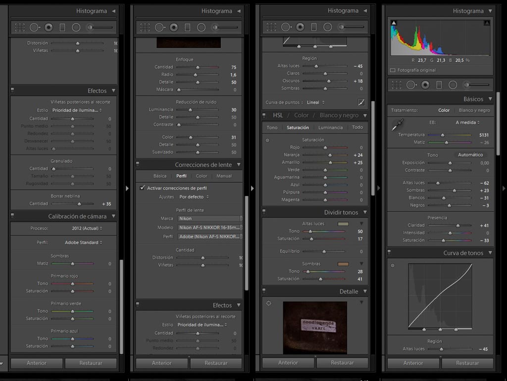
Task: Collapse the Calibración de cámara panel
Action: (x=114, y=216)
